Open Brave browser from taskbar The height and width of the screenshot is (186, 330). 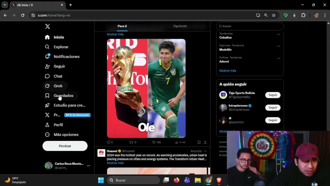[x=219, y=180]
